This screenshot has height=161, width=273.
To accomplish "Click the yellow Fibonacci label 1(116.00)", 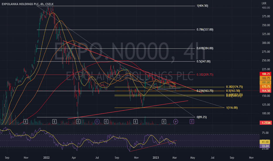I will pos(232,108).
